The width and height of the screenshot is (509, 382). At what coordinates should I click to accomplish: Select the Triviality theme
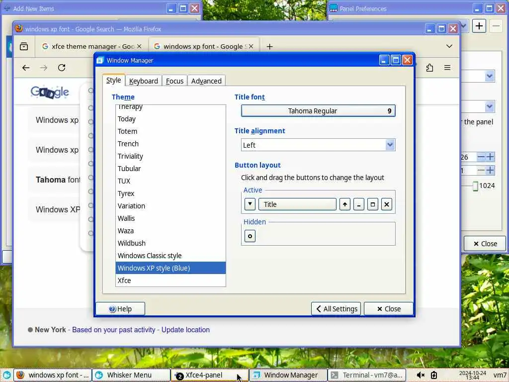tap(170, 156)
